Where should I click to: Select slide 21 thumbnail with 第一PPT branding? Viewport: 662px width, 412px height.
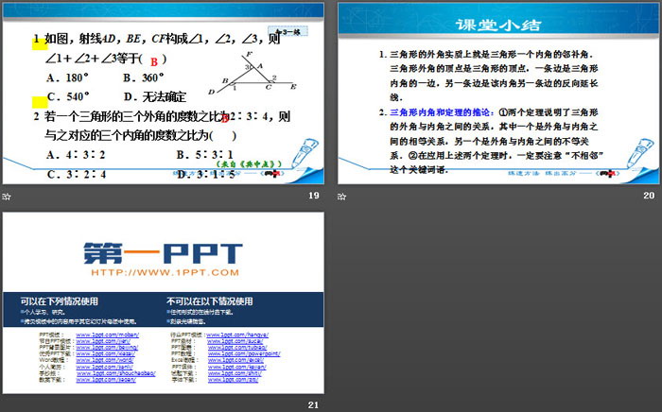click(163, 306)
